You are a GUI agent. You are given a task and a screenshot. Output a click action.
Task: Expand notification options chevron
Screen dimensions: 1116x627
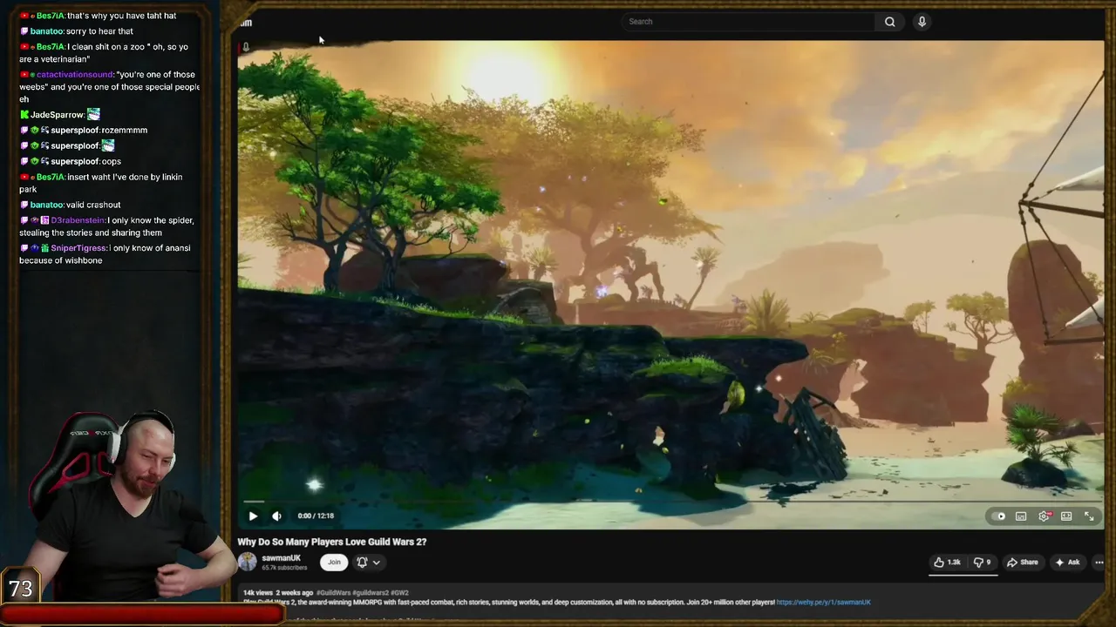377,563
